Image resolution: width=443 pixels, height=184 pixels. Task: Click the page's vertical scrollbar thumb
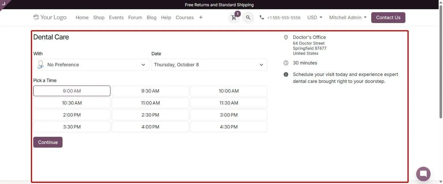(440, 62)
